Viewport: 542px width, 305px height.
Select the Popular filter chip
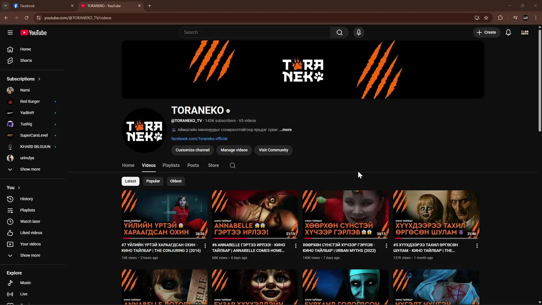153,181
